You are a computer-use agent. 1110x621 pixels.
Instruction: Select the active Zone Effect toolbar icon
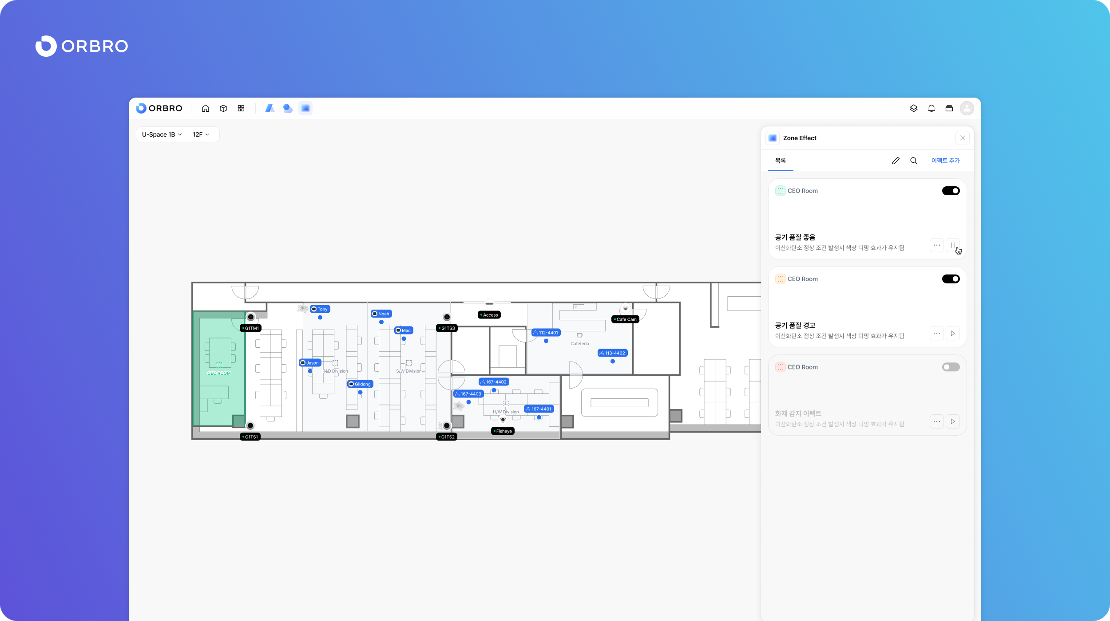(305, 108)
